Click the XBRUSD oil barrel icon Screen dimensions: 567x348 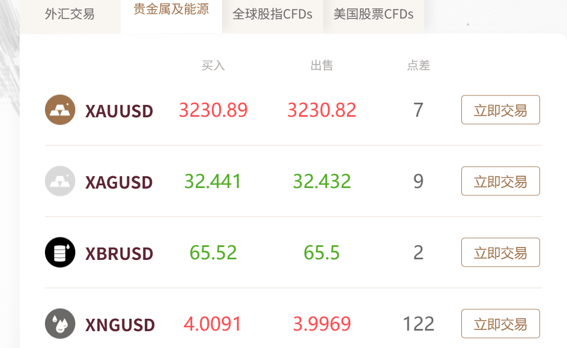click(x=60, y=252)
